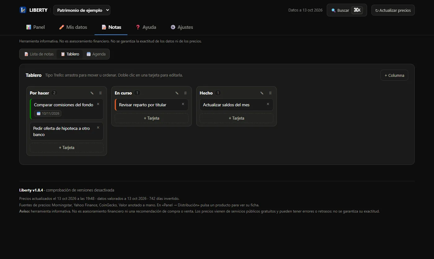Click Actualizar precios button
The width and height of the screenshot is (434, 259).
click(393, 10)
